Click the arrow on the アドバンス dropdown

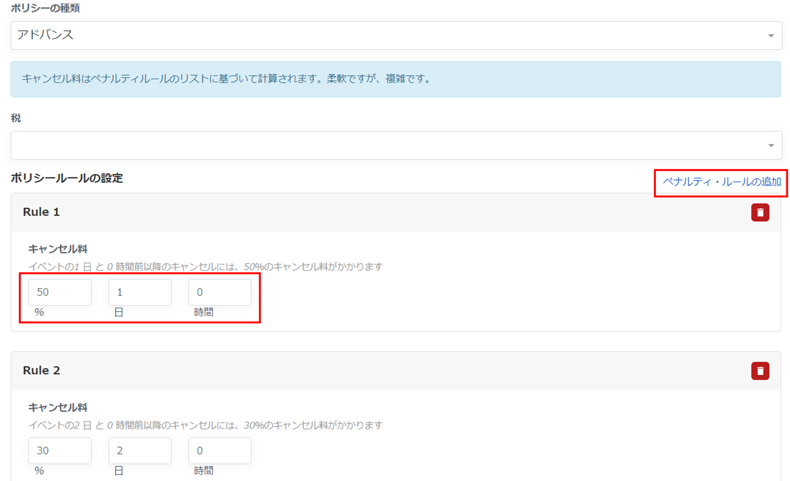coord(771,36)
